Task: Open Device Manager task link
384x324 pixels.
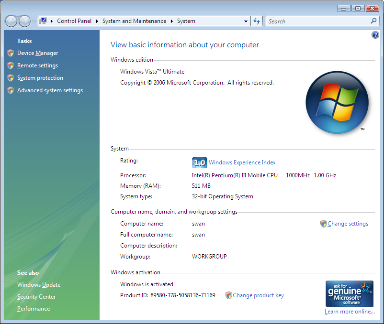Action: coord(37,53)
